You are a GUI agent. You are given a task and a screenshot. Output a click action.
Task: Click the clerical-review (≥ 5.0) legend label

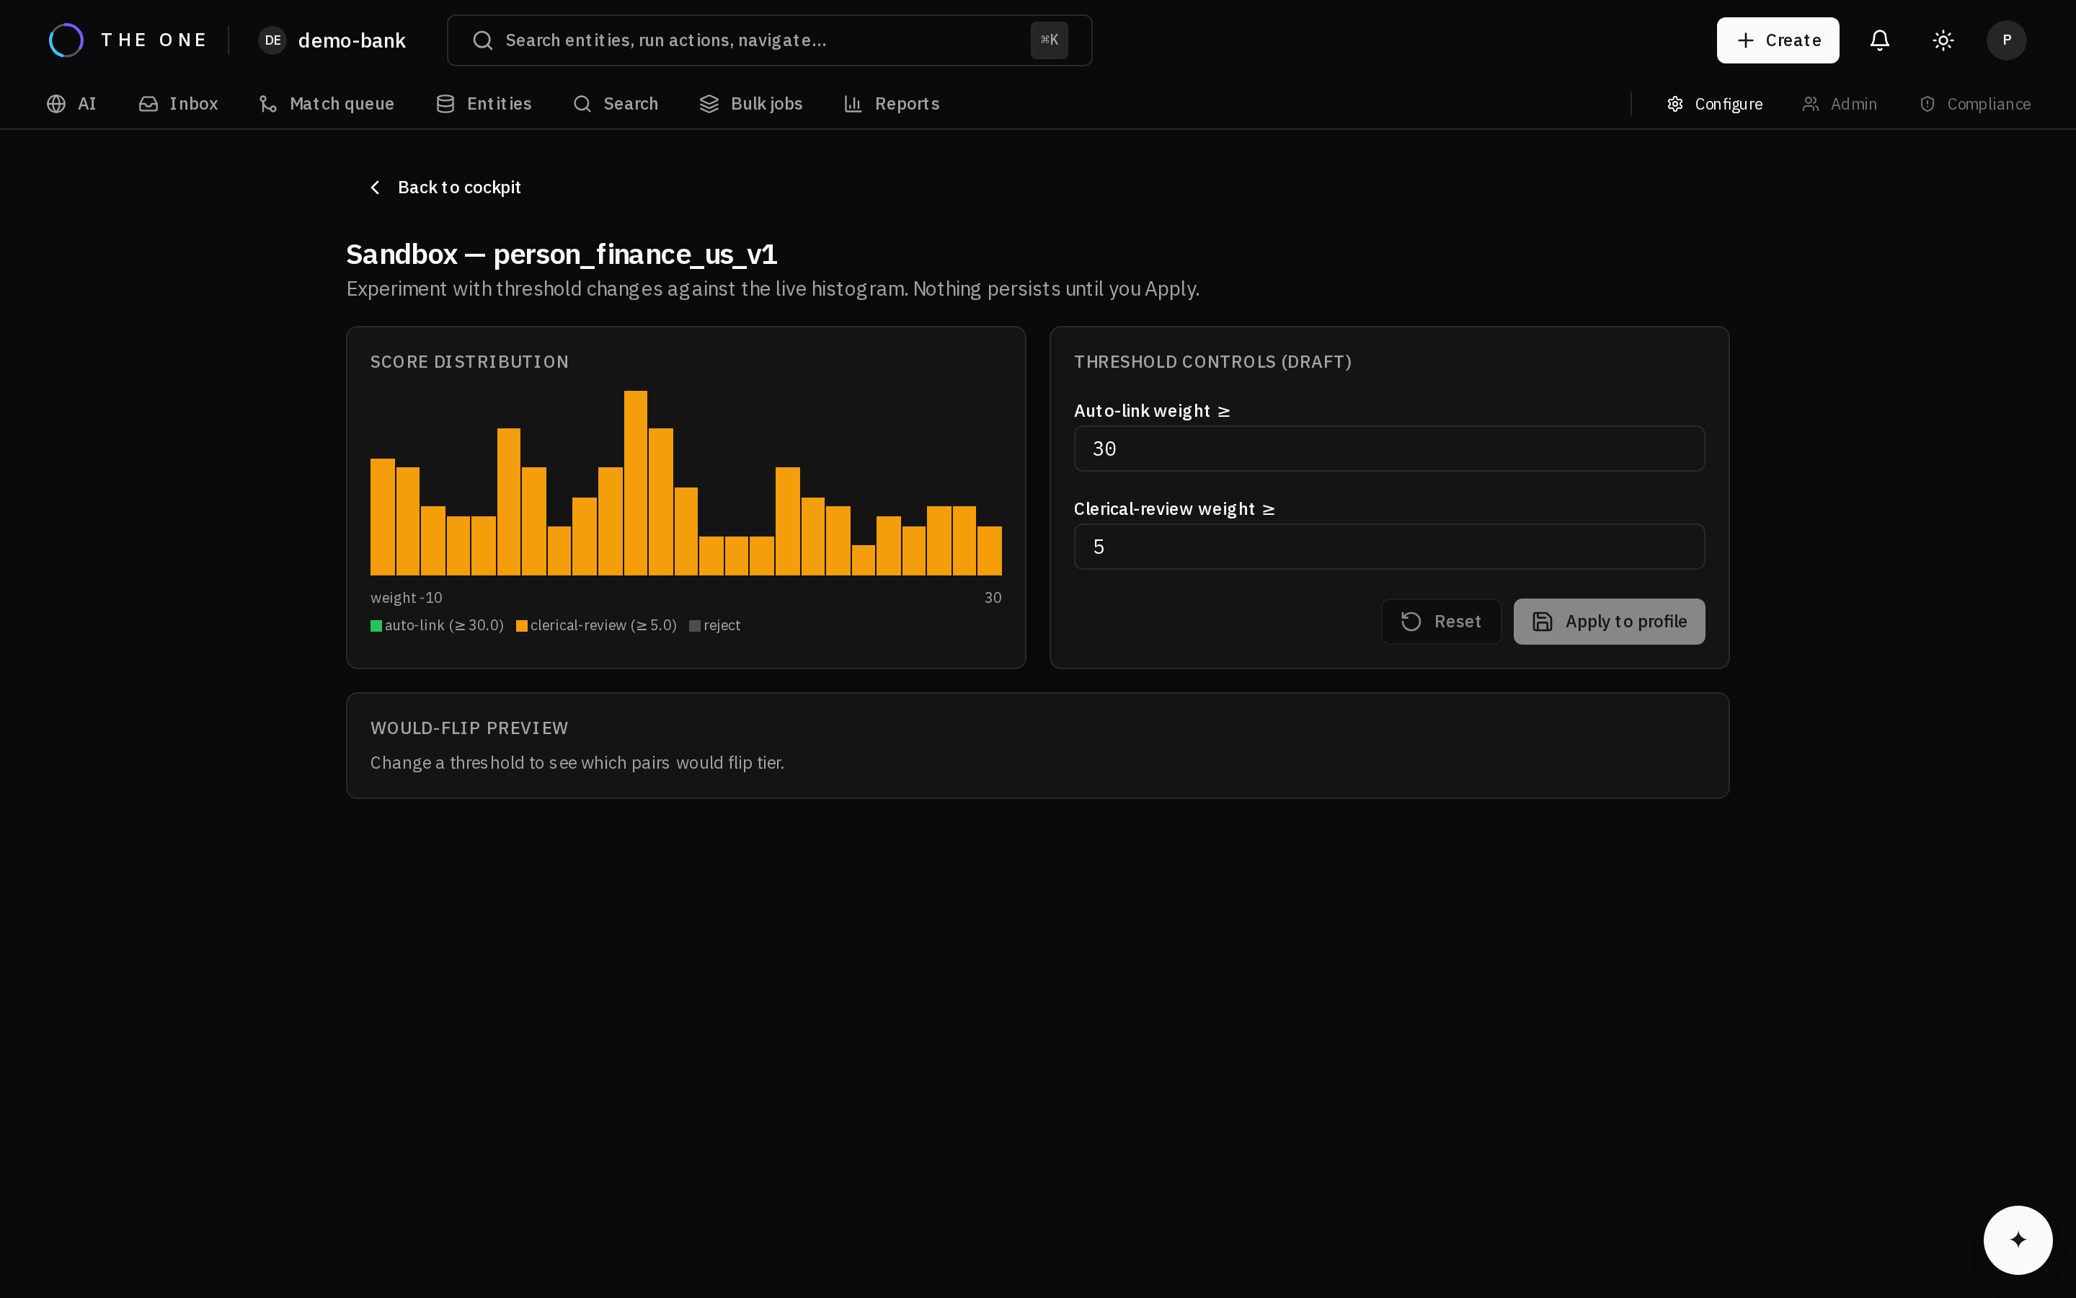point(603,626)
